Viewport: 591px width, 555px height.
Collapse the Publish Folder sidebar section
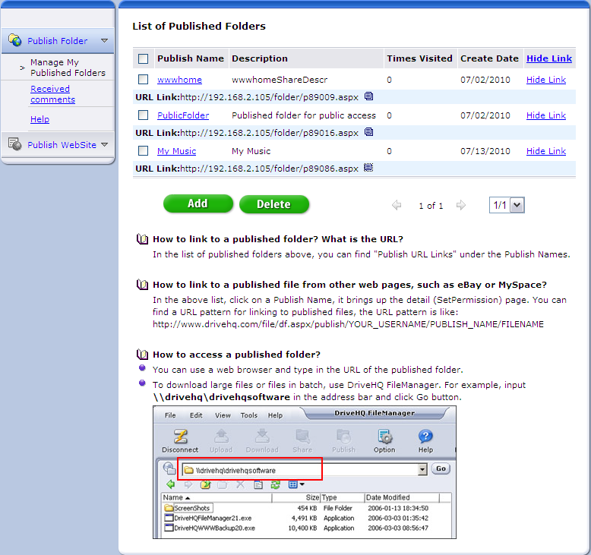click(104, 41)
